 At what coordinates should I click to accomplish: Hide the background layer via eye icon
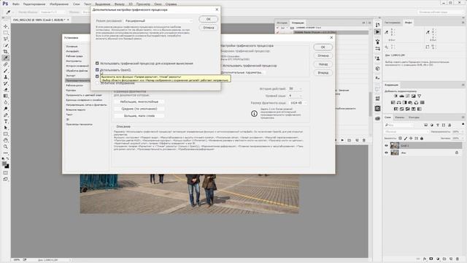(387, 153)
